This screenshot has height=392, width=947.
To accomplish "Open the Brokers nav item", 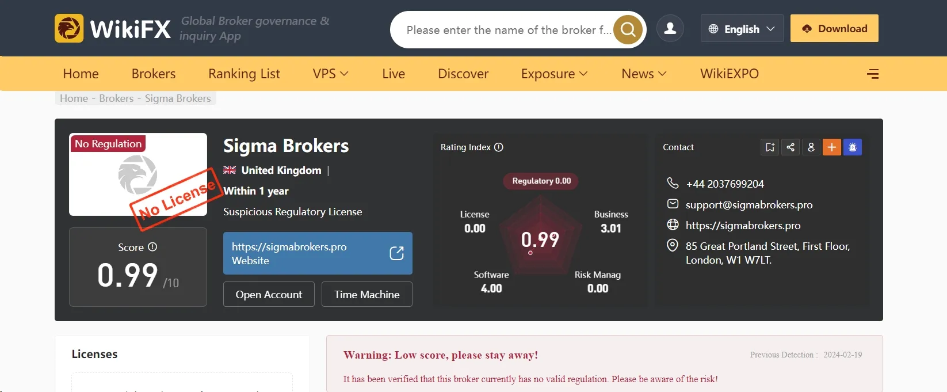I will (154, 74).
